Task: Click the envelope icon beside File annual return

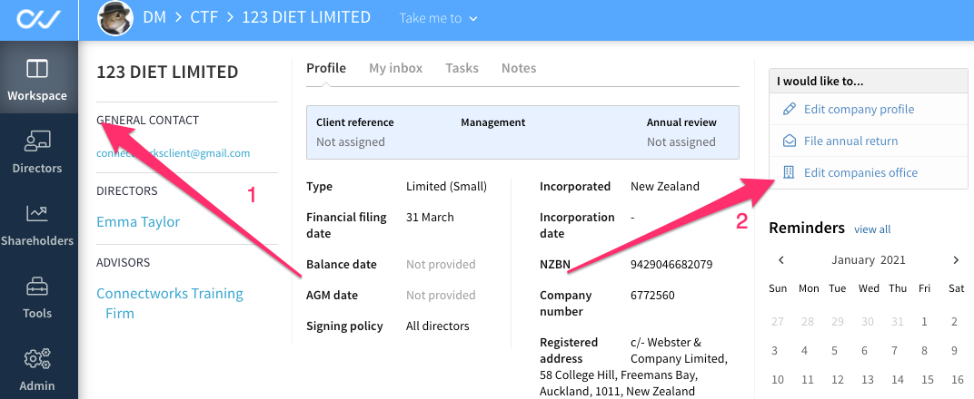Action: (x=789, y=141)
